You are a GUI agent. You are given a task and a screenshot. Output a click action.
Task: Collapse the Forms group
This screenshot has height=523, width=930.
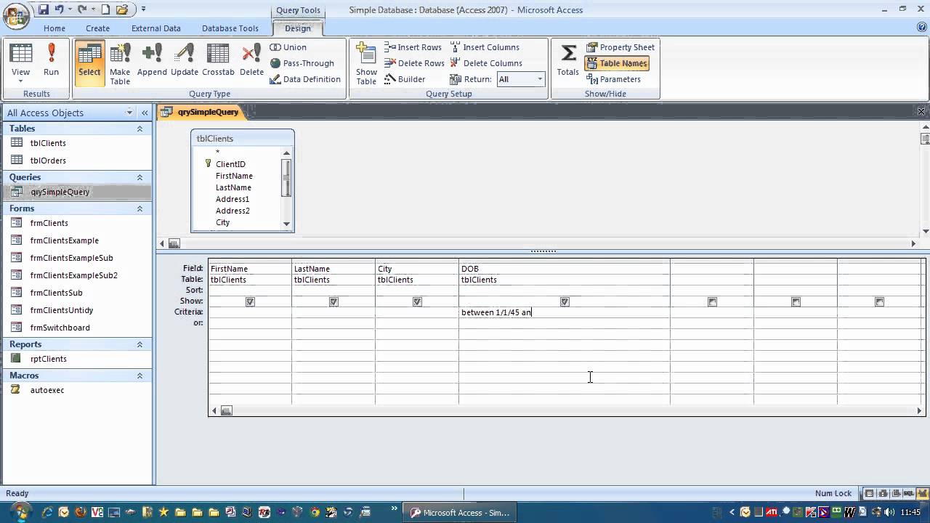(x=139, y=208)
